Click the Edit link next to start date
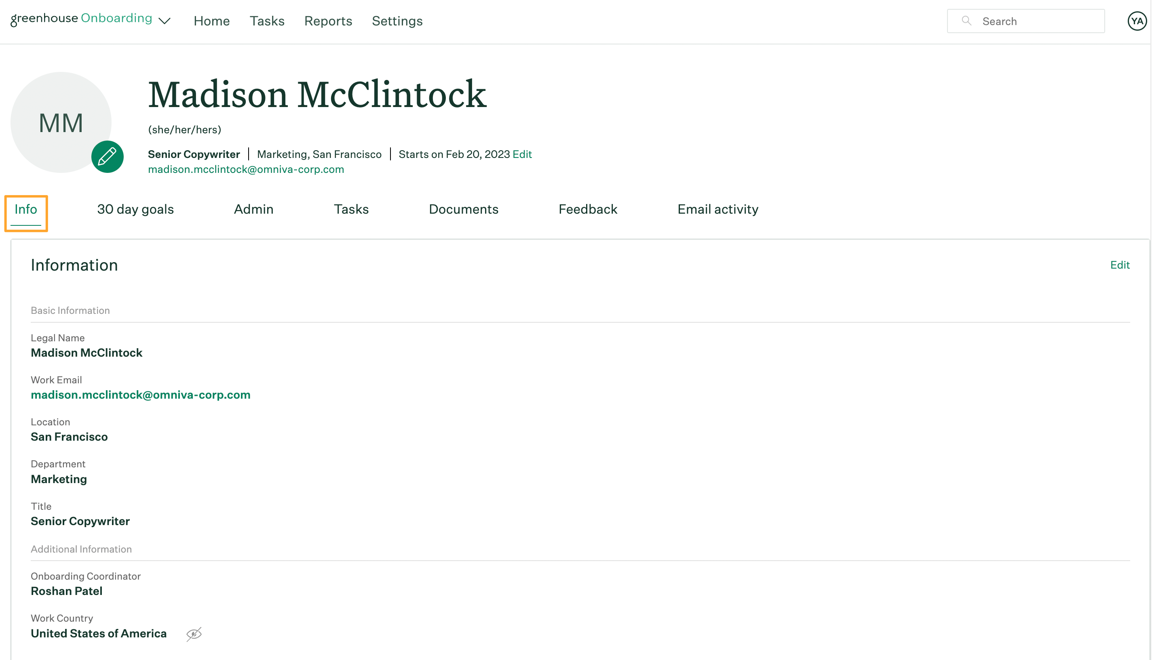 (522, 154)
